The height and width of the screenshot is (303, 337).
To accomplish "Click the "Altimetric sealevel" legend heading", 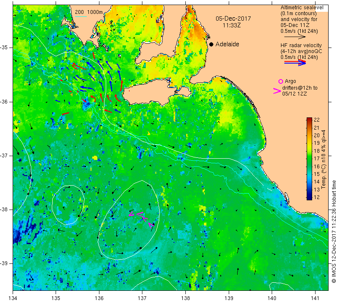I will pyautogui.click(x=302, y=8).
